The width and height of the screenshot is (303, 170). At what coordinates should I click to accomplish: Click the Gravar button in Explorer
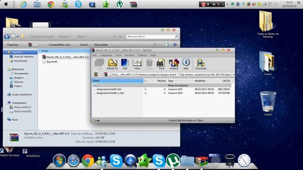pos(84,45)
